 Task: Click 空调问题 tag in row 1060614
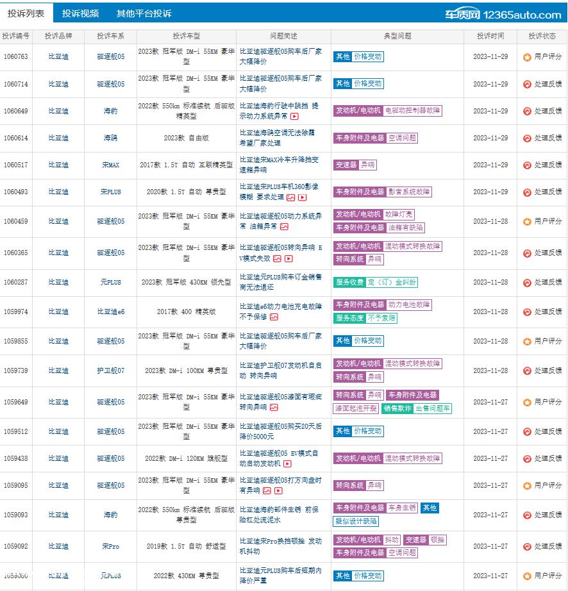(402, 138)
